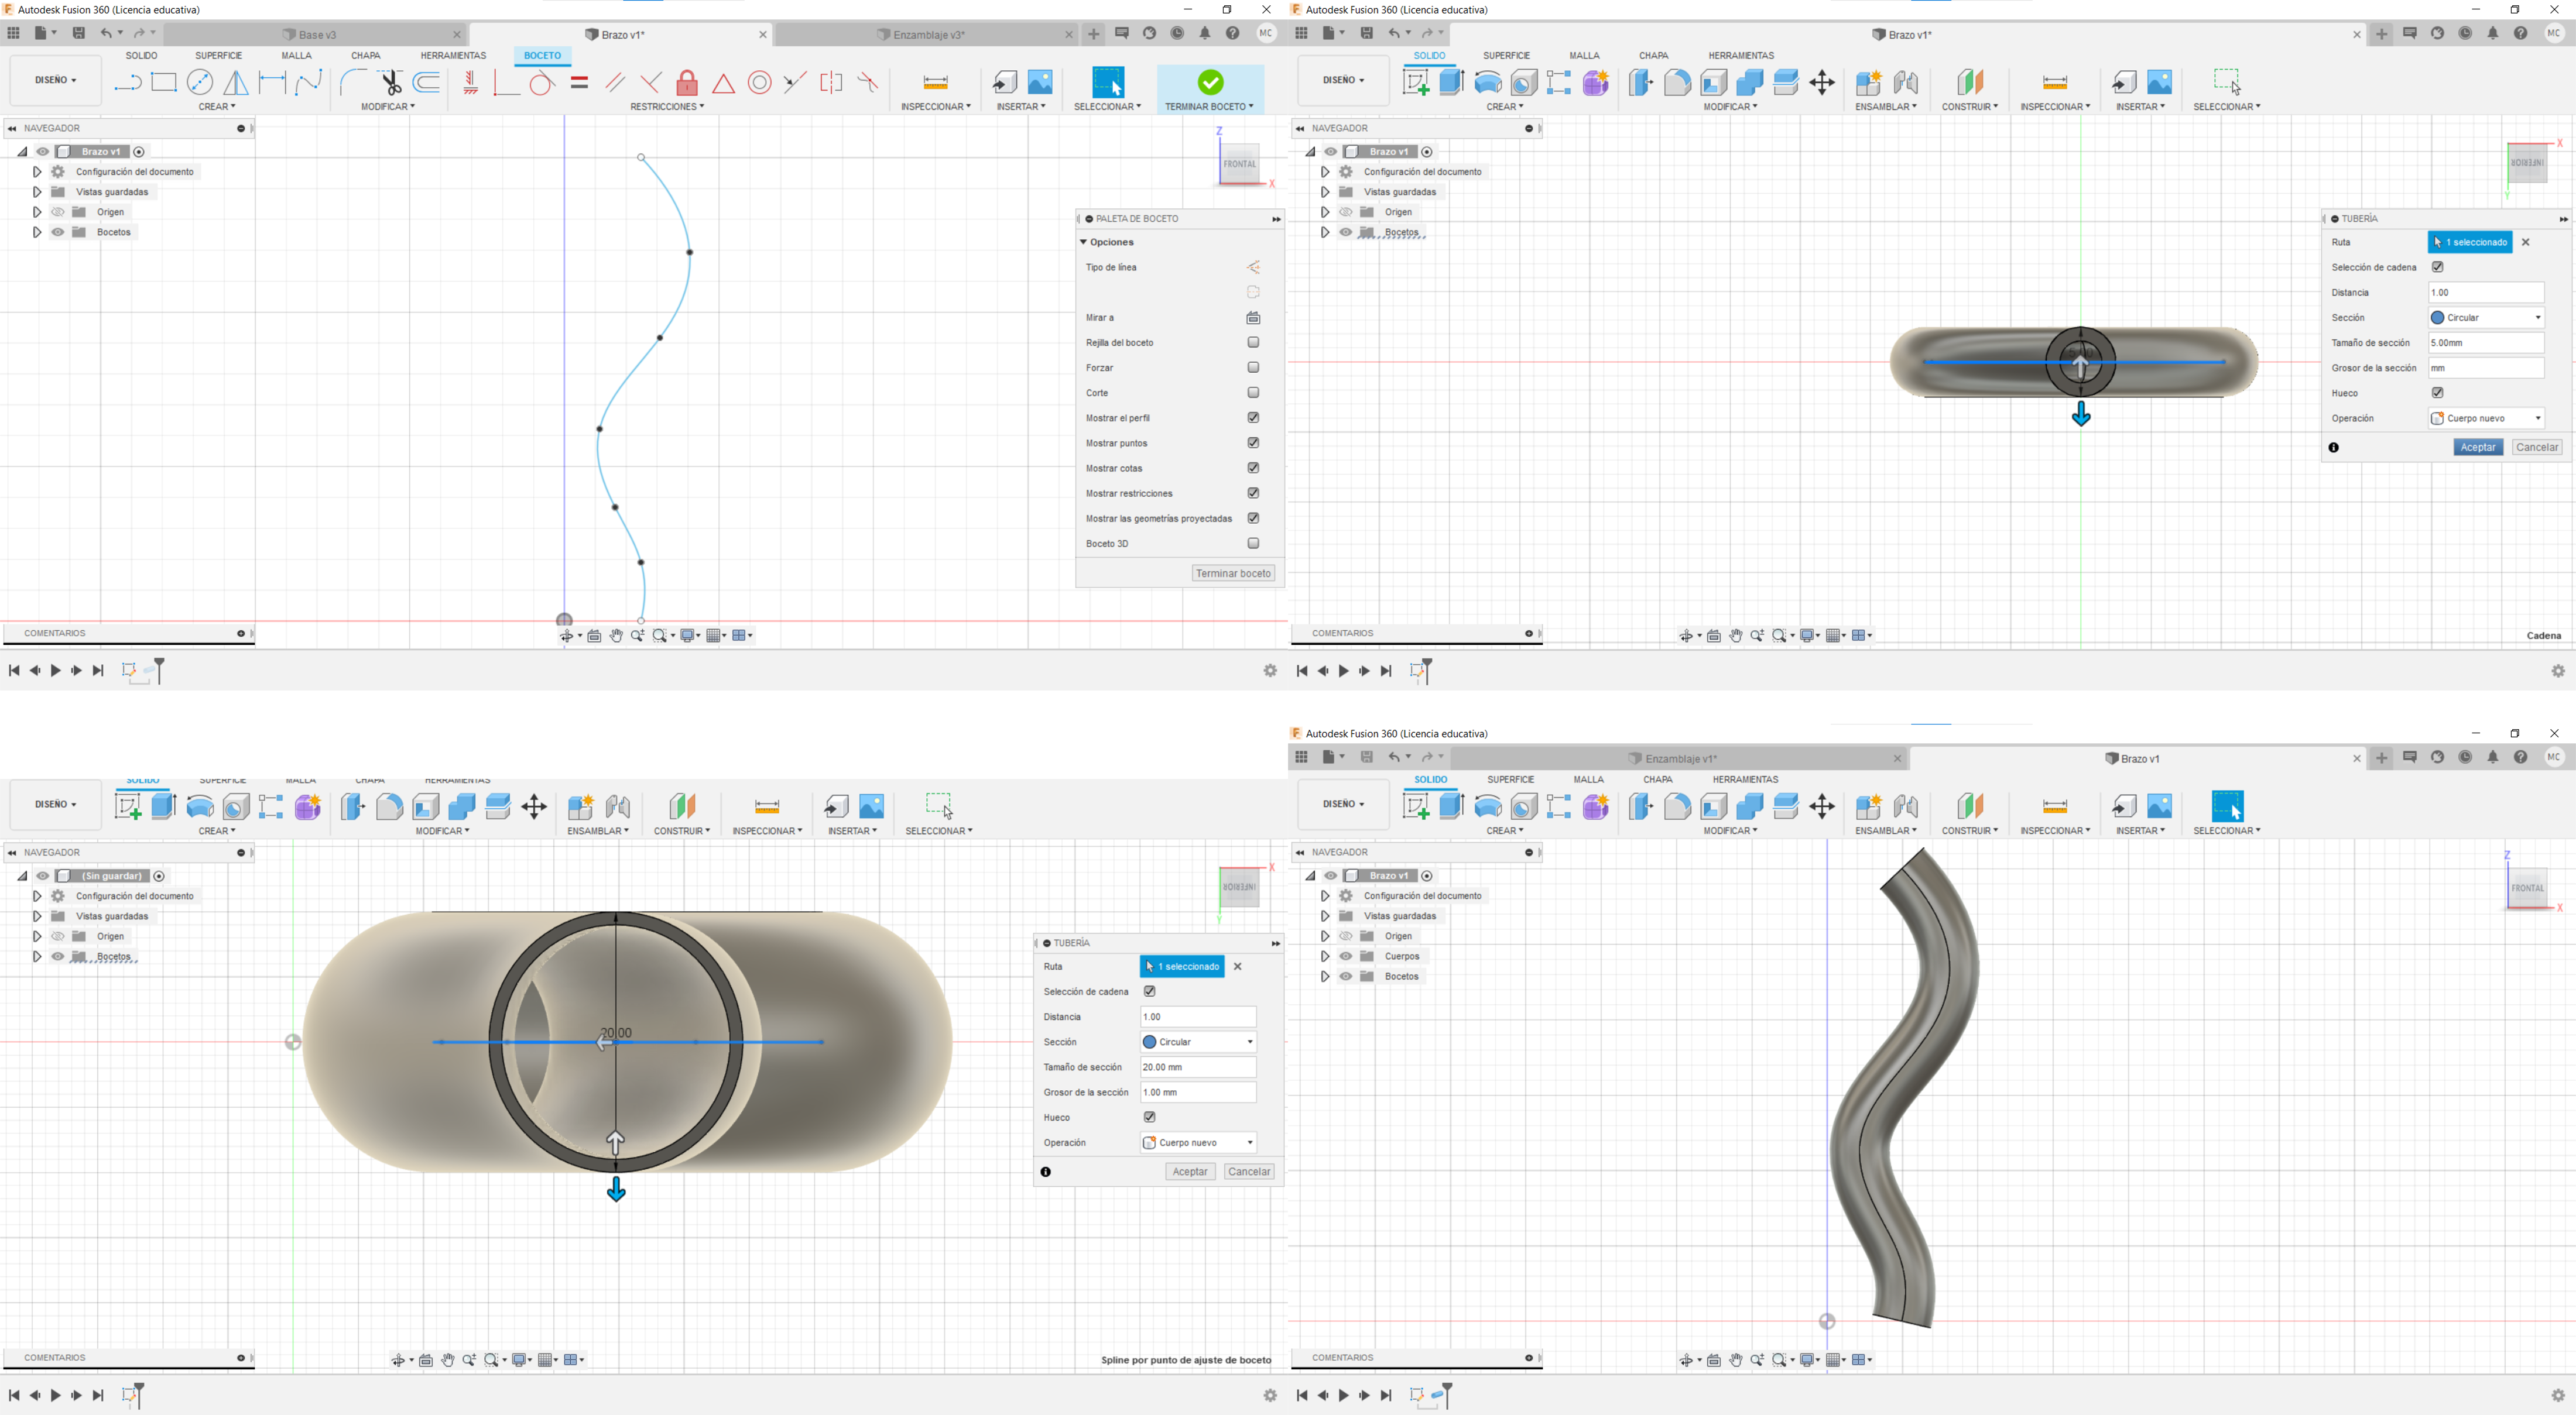Screen dimensions: 2576x1415
Task: Click Joint icon in (Sin guardar) ENSAMBLAR group
Action: coord(618,808)
